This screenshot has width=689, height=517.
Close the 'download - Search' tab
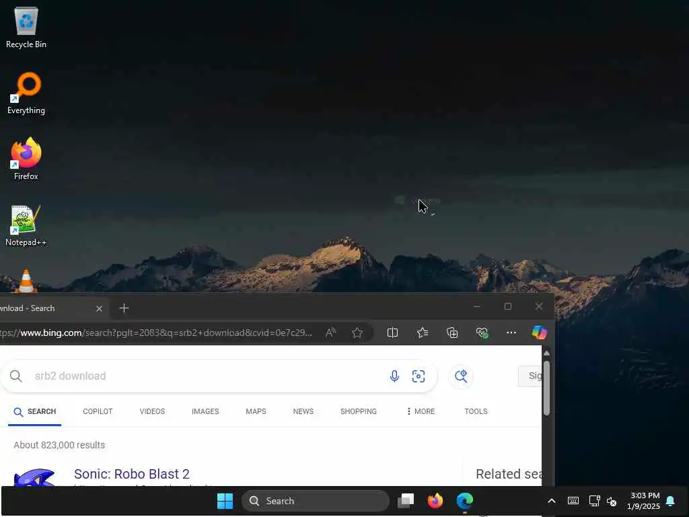[x=100, y=308]
